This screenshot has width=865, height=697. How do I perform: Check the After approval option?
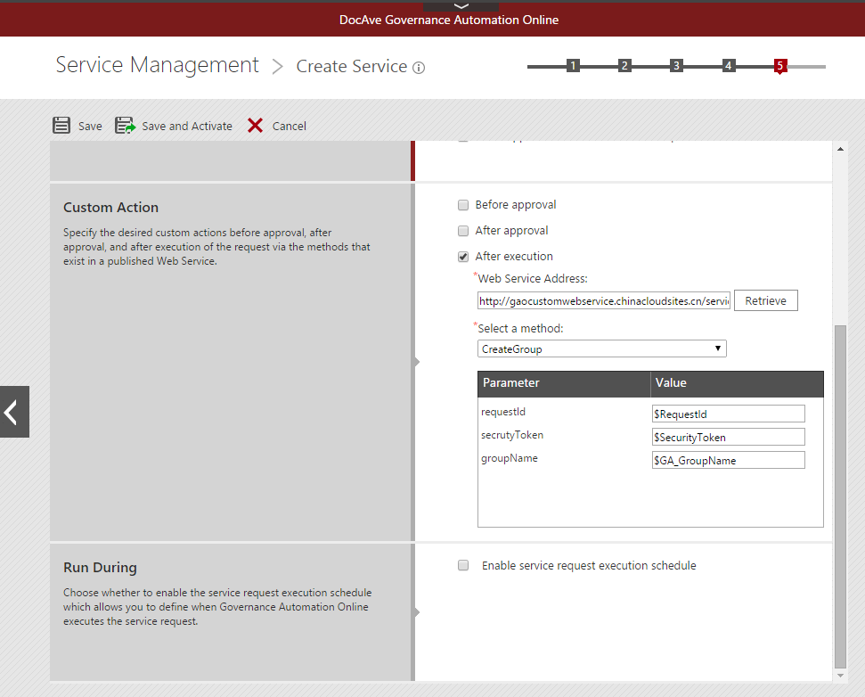point(463,231)
